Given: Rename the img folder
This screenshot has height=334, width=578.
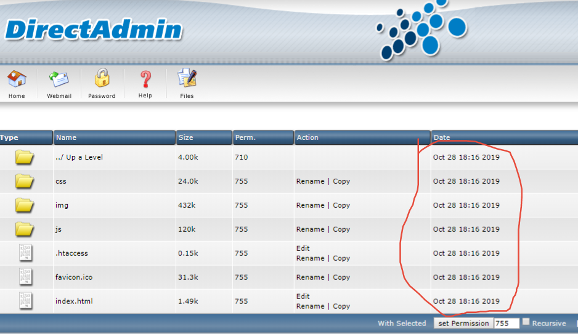Looking at the screenshot, I should (311, 205).
